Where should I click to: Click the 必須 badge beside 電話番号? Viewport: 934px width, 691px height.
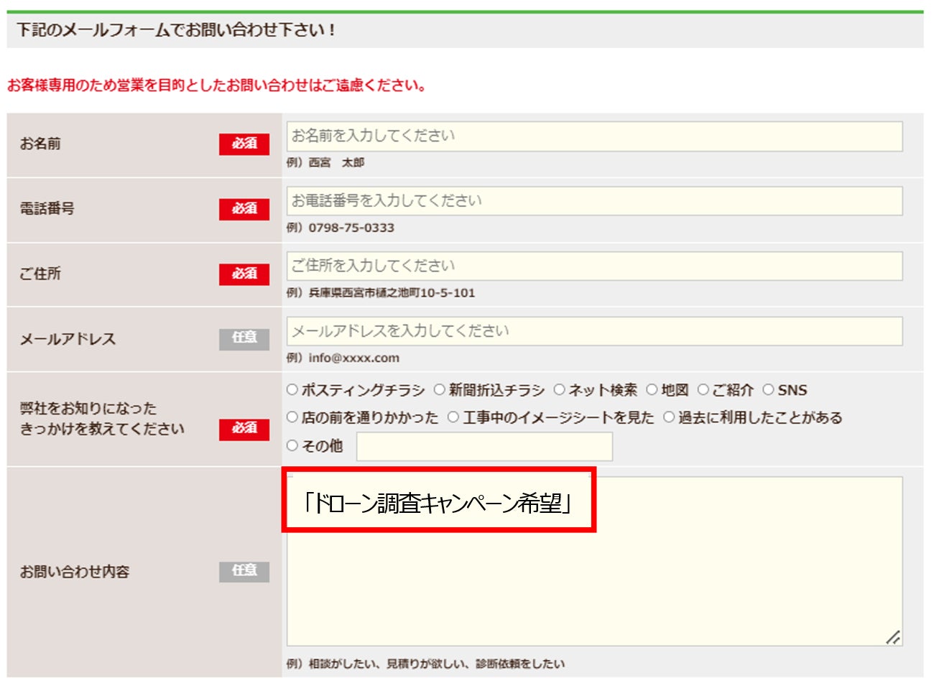244,209
